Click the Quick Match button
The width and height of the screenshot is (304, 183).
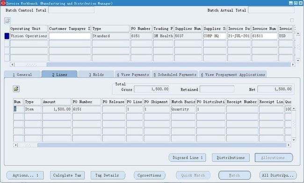[193, 175]
